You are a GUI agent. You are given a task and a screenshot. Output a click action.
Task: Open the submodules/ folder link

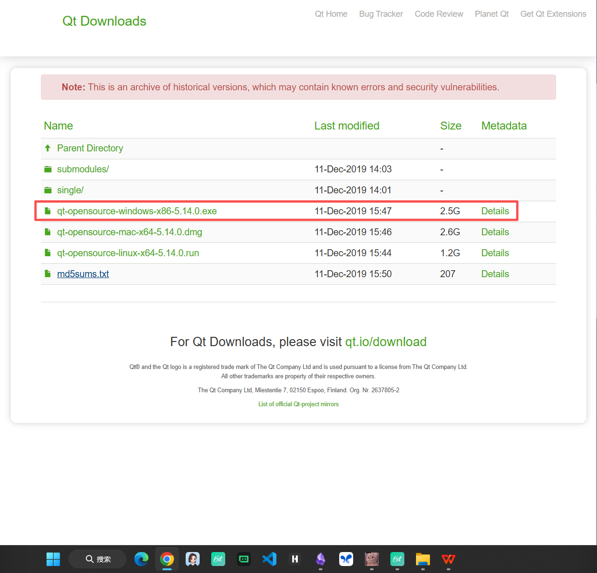[83, 169]
